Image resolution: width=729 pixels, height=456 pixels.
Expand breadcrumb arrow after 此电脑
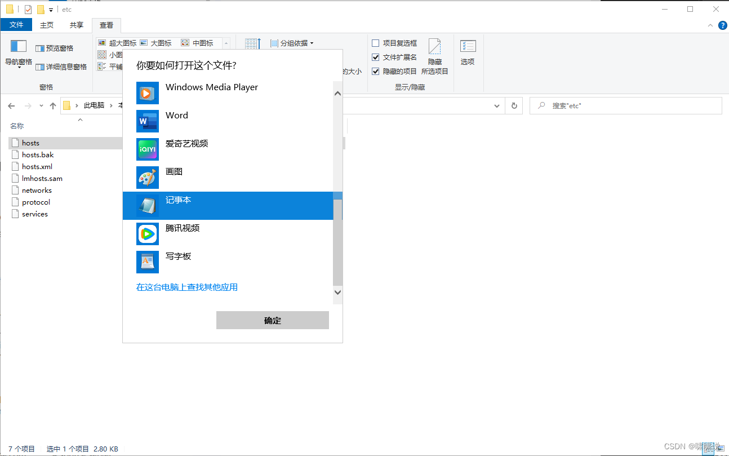point(112,106)
